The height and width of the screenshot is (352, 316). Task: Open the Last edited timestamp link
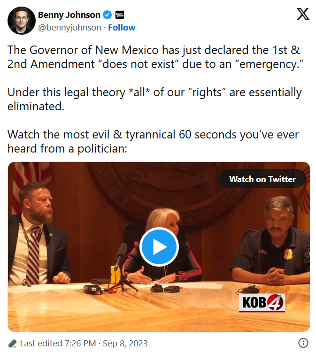coord(84,344)
